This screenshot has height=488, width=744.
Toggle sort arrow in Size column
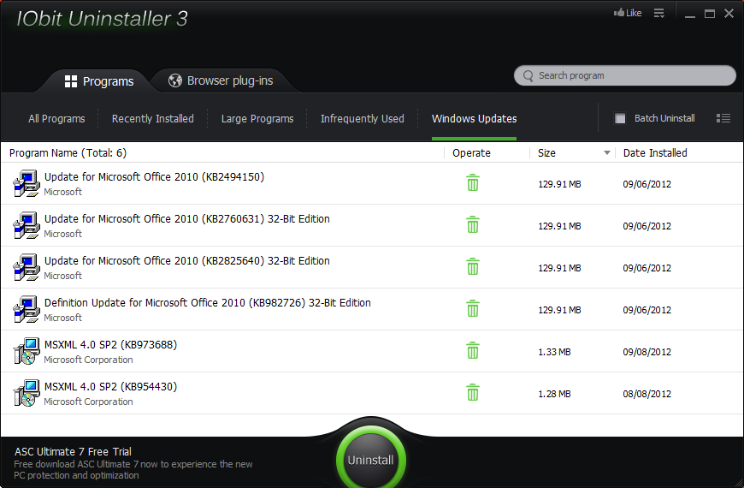607,153
